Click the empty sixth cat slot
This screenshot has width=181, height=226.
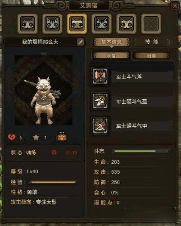[x=151, y=23]
